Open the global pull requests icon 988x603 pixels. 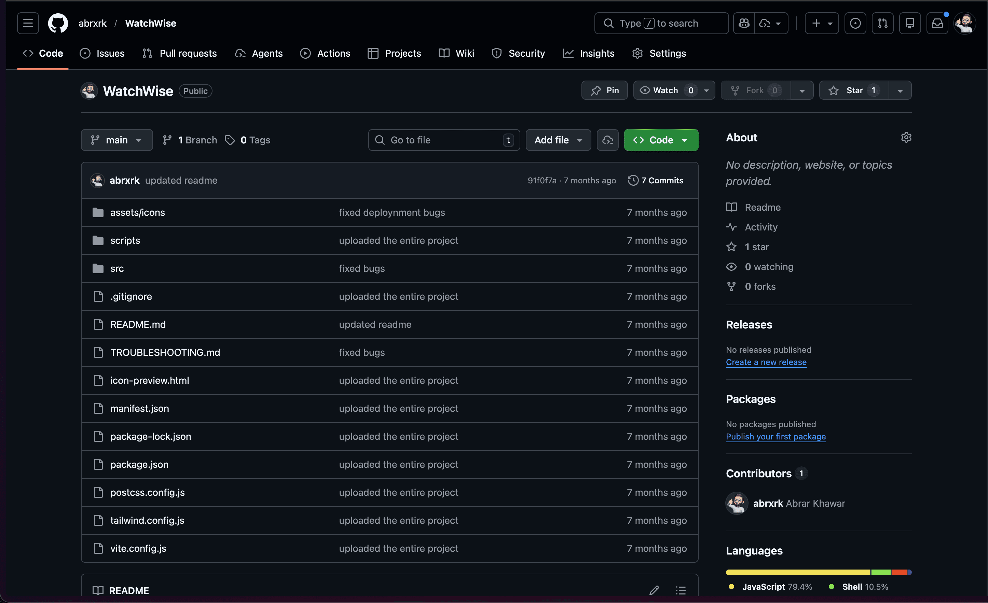coord(882,23)
